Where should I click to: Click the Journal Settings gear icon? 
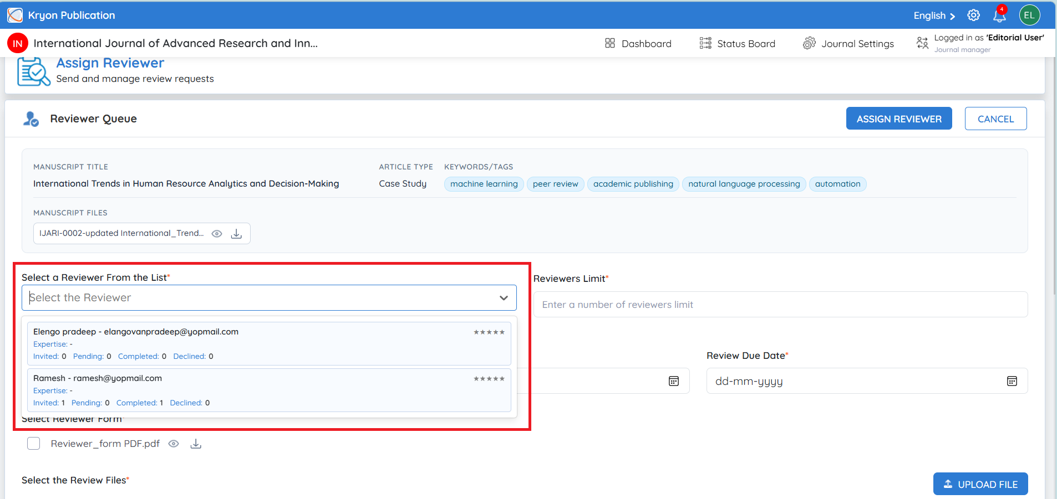(x=809, y=43)
